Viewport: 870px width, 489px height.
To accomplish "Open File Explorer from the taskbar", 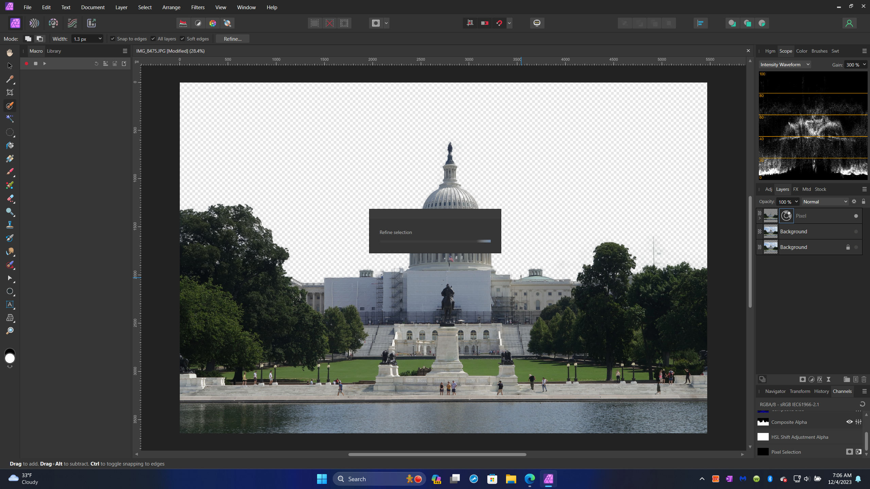I will click(x=510, y=479).
